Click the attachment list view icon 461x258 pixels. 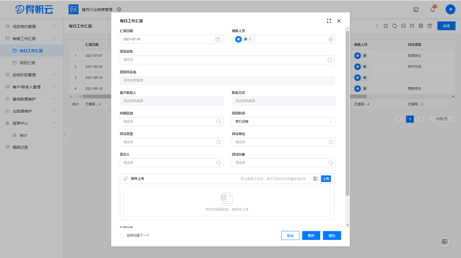click(x=315, y=179)
